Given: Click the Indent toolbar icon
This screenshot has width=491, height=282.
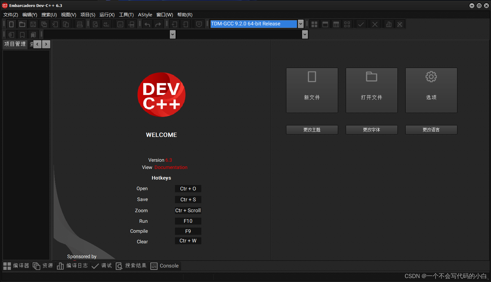Looking at the screenshot, I should pos(175,24).
